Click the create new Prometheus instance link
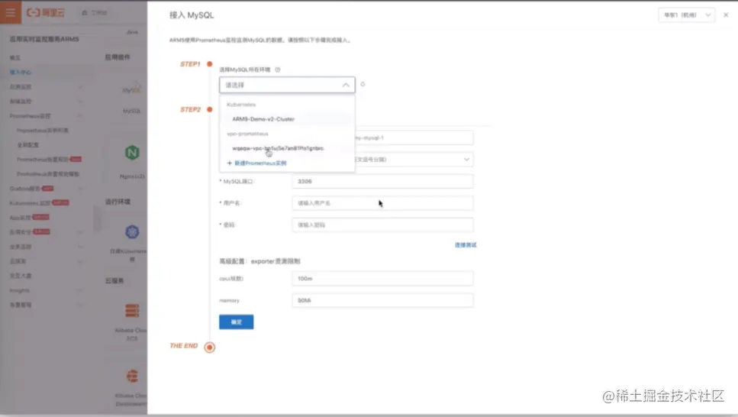The width and height of the screenshot is (738, 417). click(x=257, y=163)
